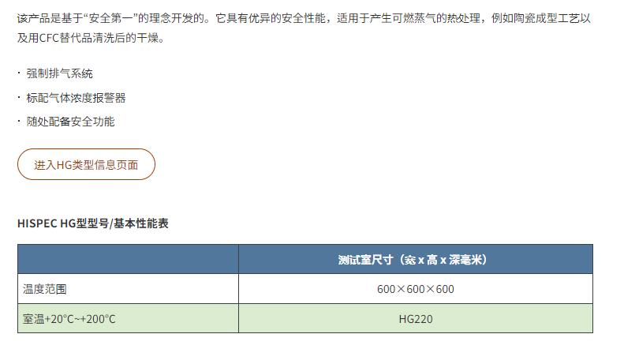Viewport: 624px width, 349px height.
Task: Click the product description paragraph's first line
Action: pos(304,18)
